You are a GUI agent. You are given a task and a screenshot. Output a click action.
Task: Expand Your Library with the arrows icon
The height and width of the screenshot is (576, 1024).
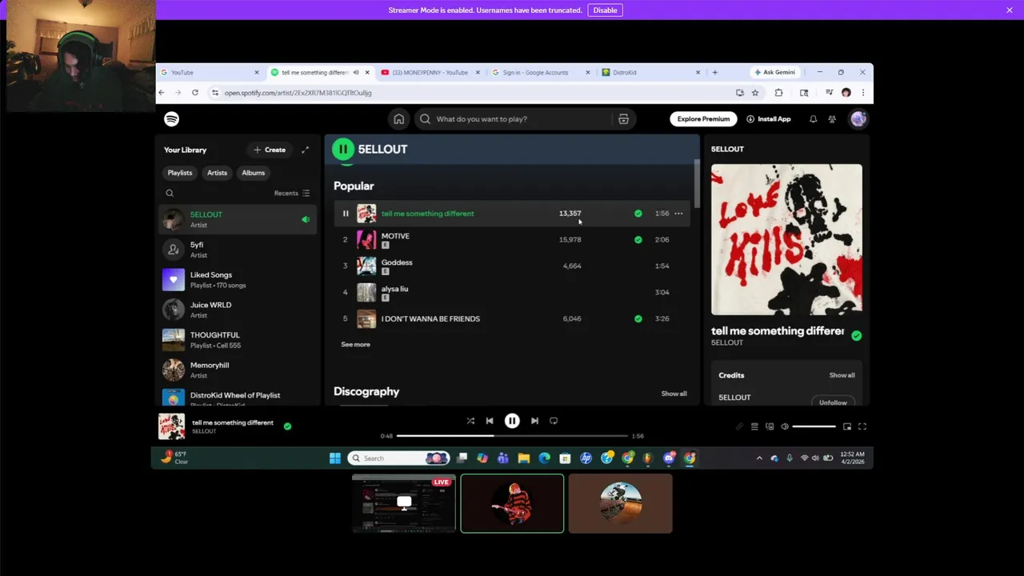pos(305,150)
